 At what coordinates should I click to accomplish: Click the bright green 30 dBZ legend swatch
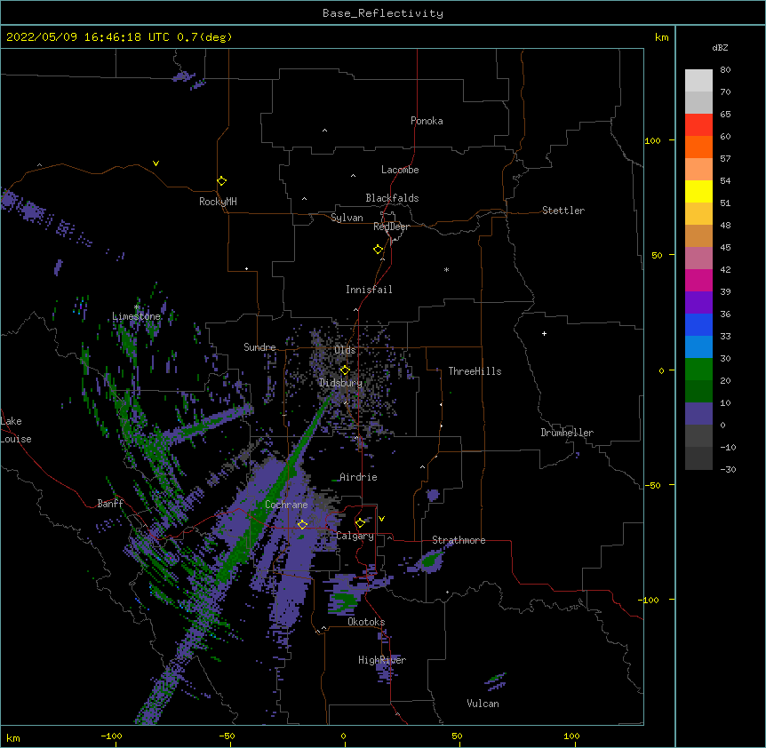(x=698, y=369)
